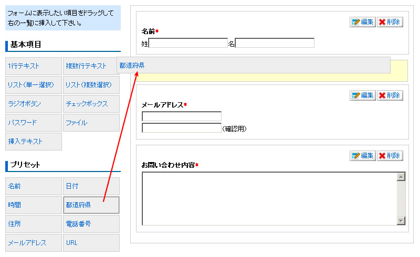Click the 削除 delete icon for 名前 field

pos(390,22)
